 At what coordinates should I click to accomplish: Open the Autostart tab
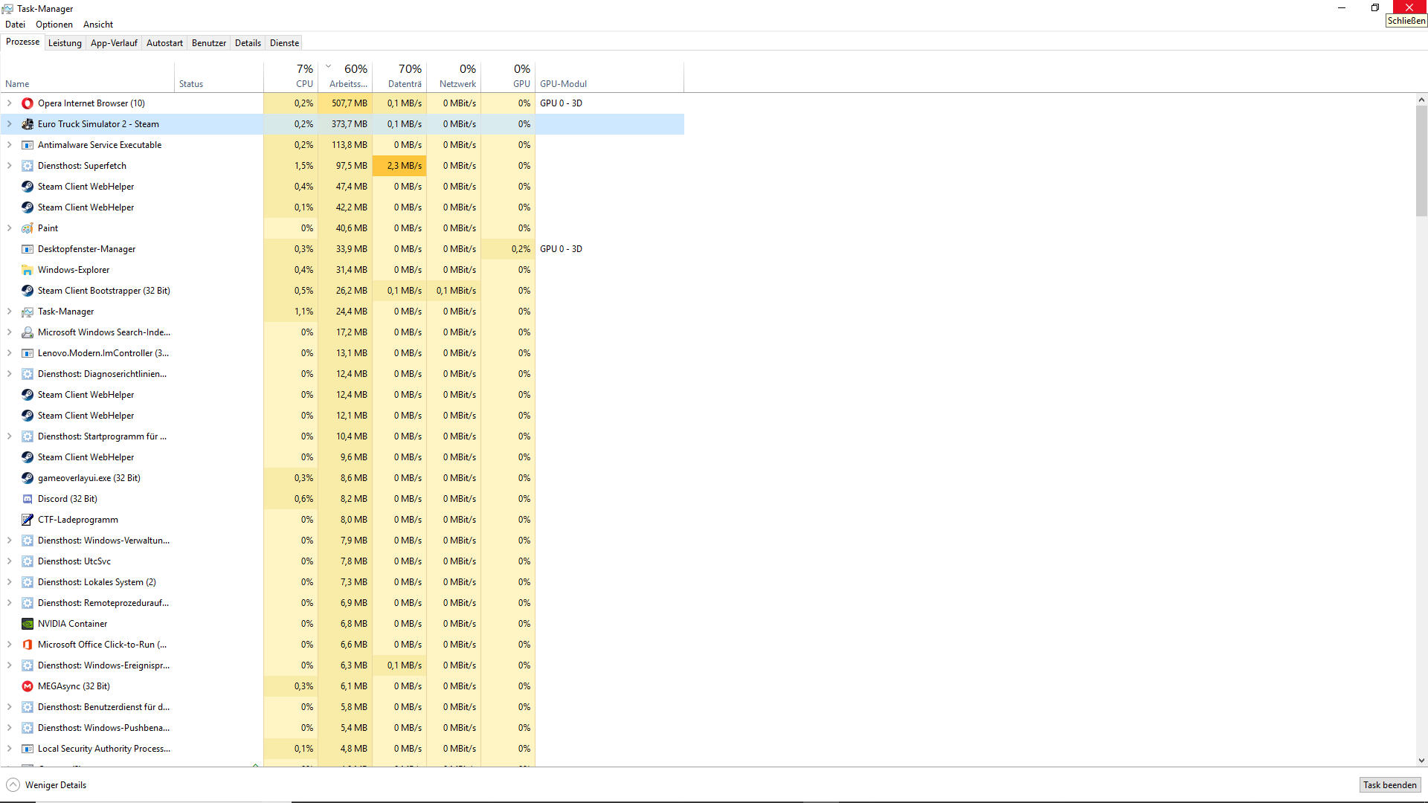(164, 43)
